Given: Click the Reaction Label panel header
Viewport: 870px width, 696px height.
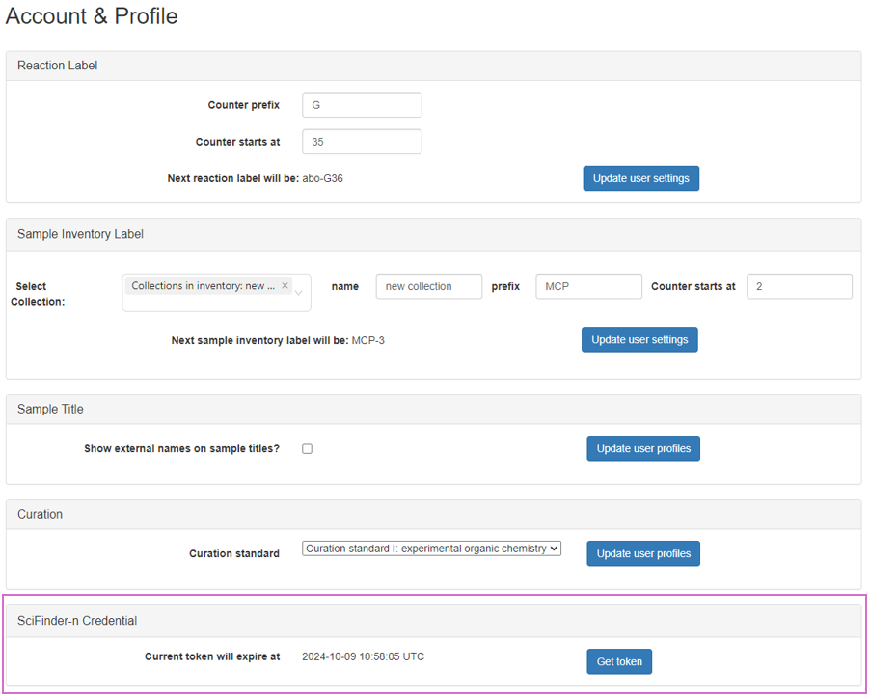Looking at the screenshot, I should 433,66.
